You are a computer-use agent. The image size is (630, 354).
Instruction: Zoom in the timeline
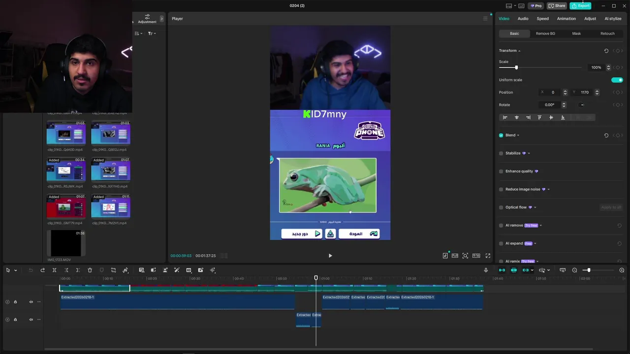pyautogui.click(x=622, y=270)
